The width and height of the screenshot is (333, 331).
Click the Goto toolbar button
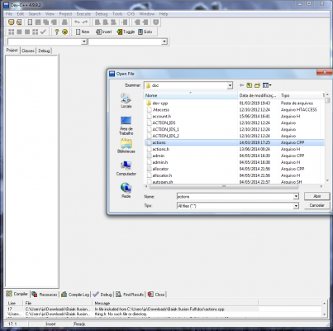pos(145,31)
